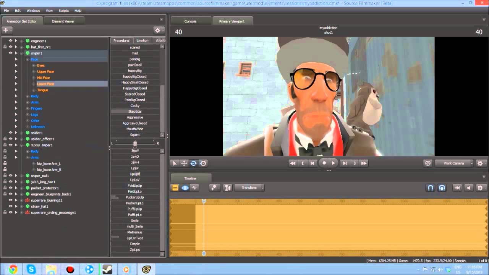
Task: Expand the Eyes control group
Action: (x=34, y=65)
